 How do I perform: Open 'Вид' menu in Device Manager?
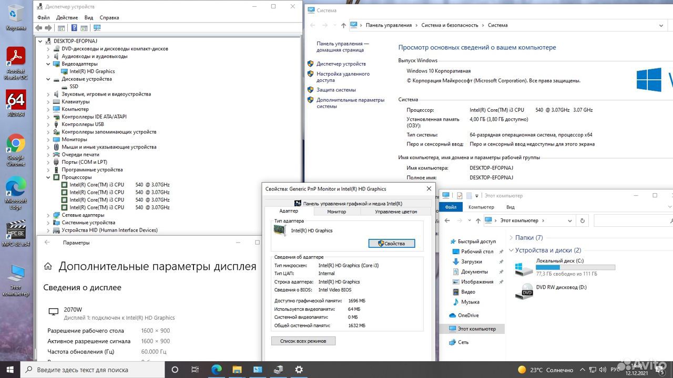pyautogui.click(x=89, y=17)
